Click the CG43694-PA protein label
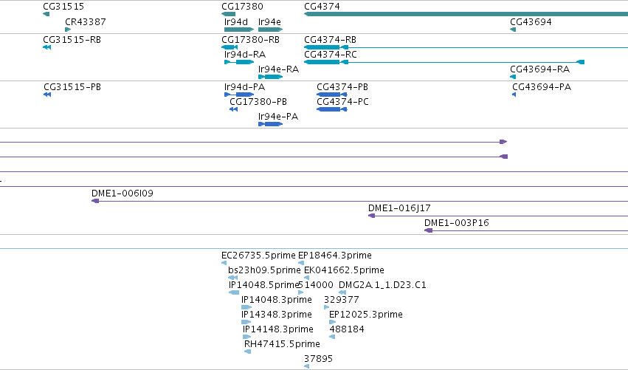Viewport: 628px width, 370px height. pyautogui.click(x=542, y=87)
